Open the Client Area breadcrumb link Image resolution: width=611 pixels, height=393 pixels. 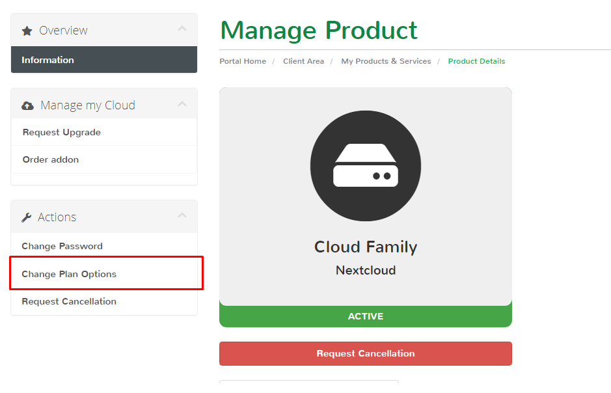click(x=304, y=61)
